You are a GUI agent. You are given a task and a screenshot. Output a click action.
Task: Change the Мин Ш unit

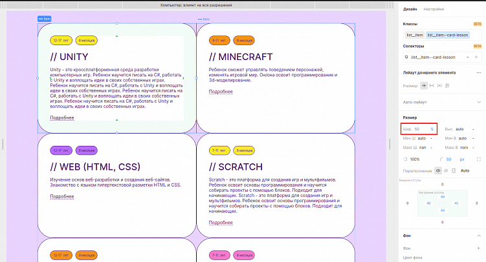[x=431, y=138]
